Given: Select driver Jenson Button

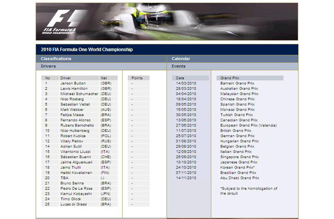Looking at the screenshot, I should [x=73, y=83].
